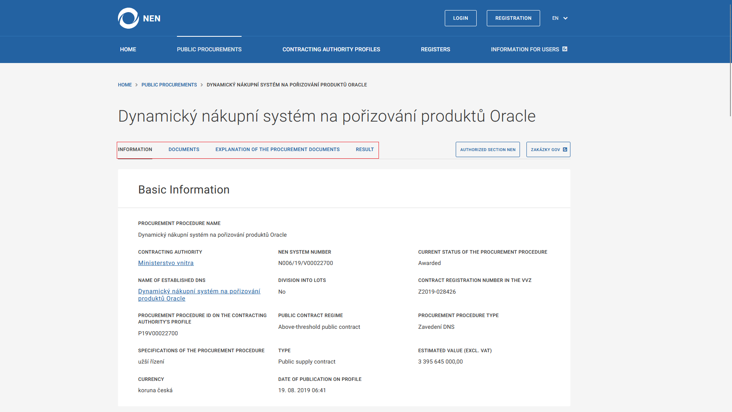Click the main page title heading

tap(327, 116)
